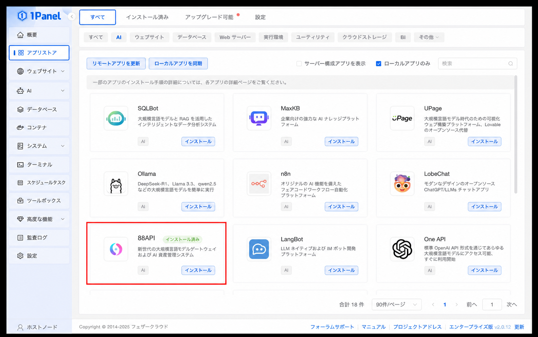Click the search magnifier icon
538x337 pixels.
(510, 63)
